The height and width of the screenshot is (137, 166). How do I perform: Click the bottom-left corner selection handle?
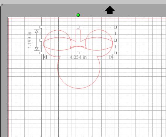point(41,53)
